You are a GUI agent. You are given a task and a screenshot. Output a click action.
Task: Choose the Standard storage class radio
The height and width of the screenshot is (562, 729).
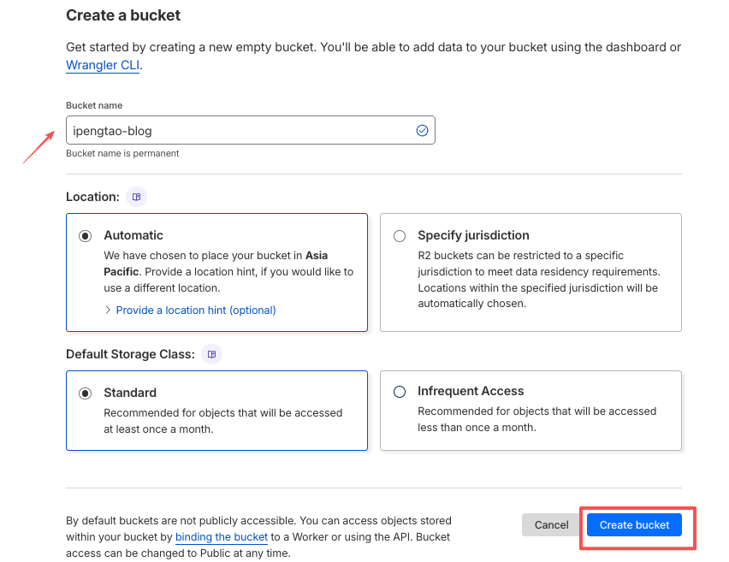click(86, 393)
